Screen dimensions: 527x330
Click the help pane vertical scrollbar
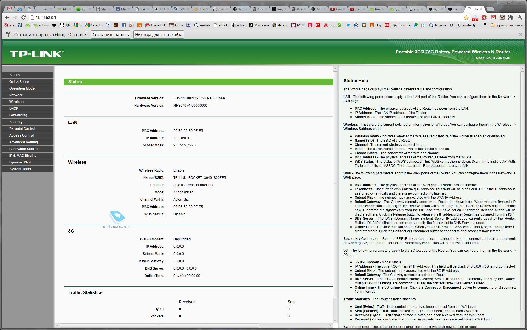pyautogui.click(x=522, y=191)
